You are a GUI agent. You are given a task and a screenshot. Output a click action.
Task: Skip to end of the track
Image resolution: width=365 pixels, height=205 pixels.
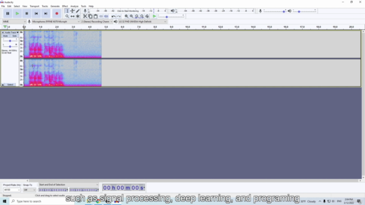click(46, 14)
